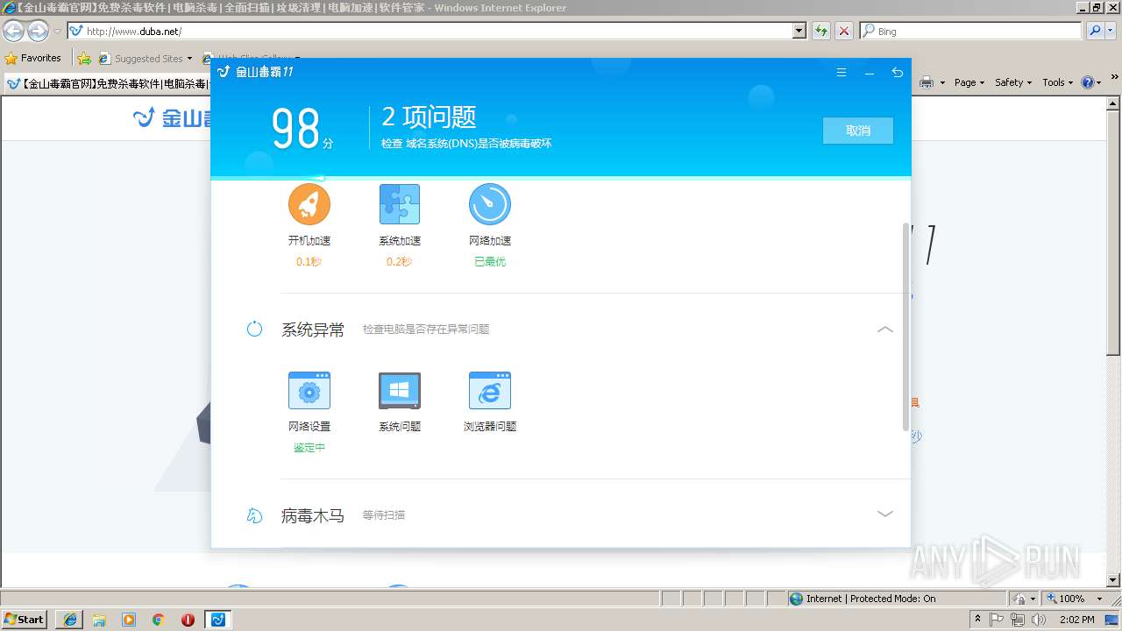Open the network speed-up (网络加速) gauge icon
Screen dimensions: 1122x631
coord(490,204)
